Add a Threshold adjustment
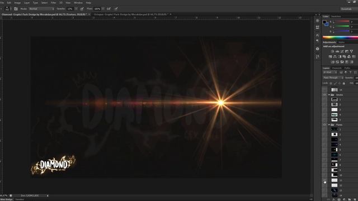 point(342,62)
